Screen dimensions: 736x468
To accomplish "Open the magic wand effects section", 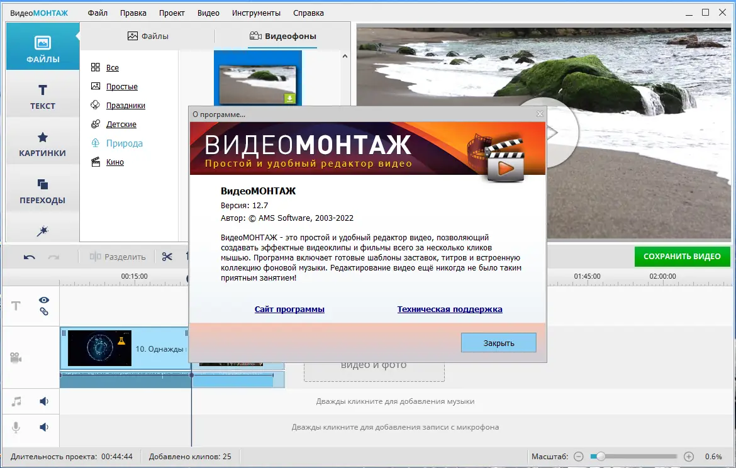I will coord(42,230).
